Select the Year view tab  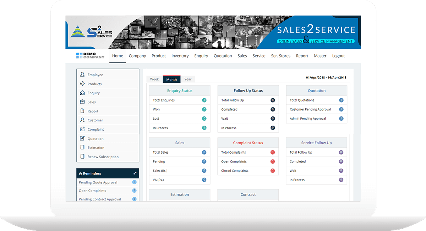188,79
